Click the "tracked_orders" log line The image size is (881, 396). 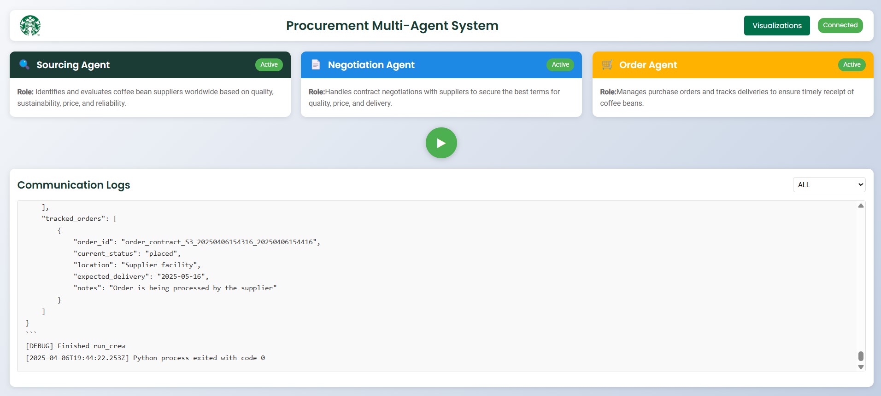79,219
